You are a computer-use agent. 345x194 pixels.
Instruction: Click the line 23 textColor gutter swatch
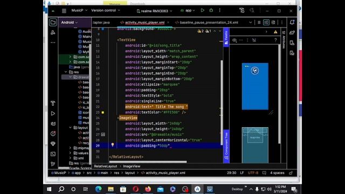coord(103,113)
